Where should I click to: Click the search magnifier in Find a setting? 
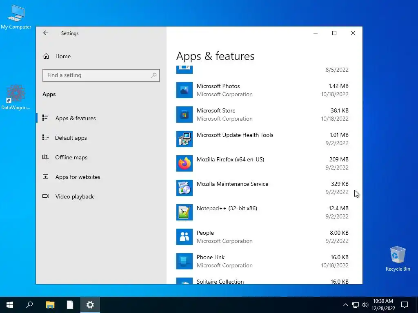click(x=154, y=75)
